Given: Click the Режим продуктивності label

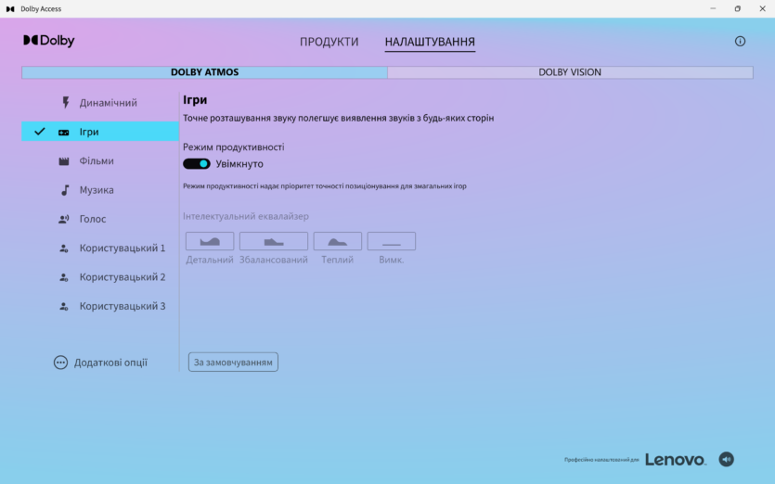Looking at the screenshot, I should point(233,147).
